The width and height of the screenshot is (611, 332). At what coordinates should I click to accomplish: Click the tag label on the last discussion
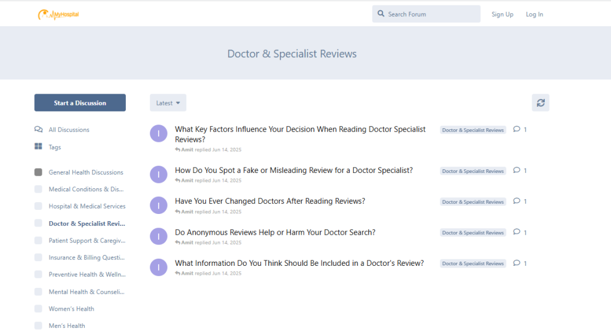pos(473,263)
